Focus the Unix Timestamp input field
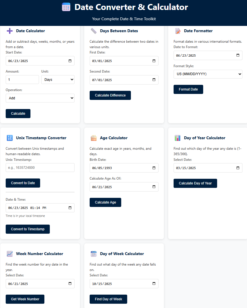This screenshot has height=308, width=247. pyautogui.click(x=40, y=168)
